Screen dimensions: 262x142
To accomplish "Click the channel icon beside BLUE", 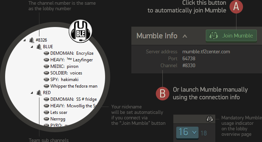I will click(x=39, y=47).
